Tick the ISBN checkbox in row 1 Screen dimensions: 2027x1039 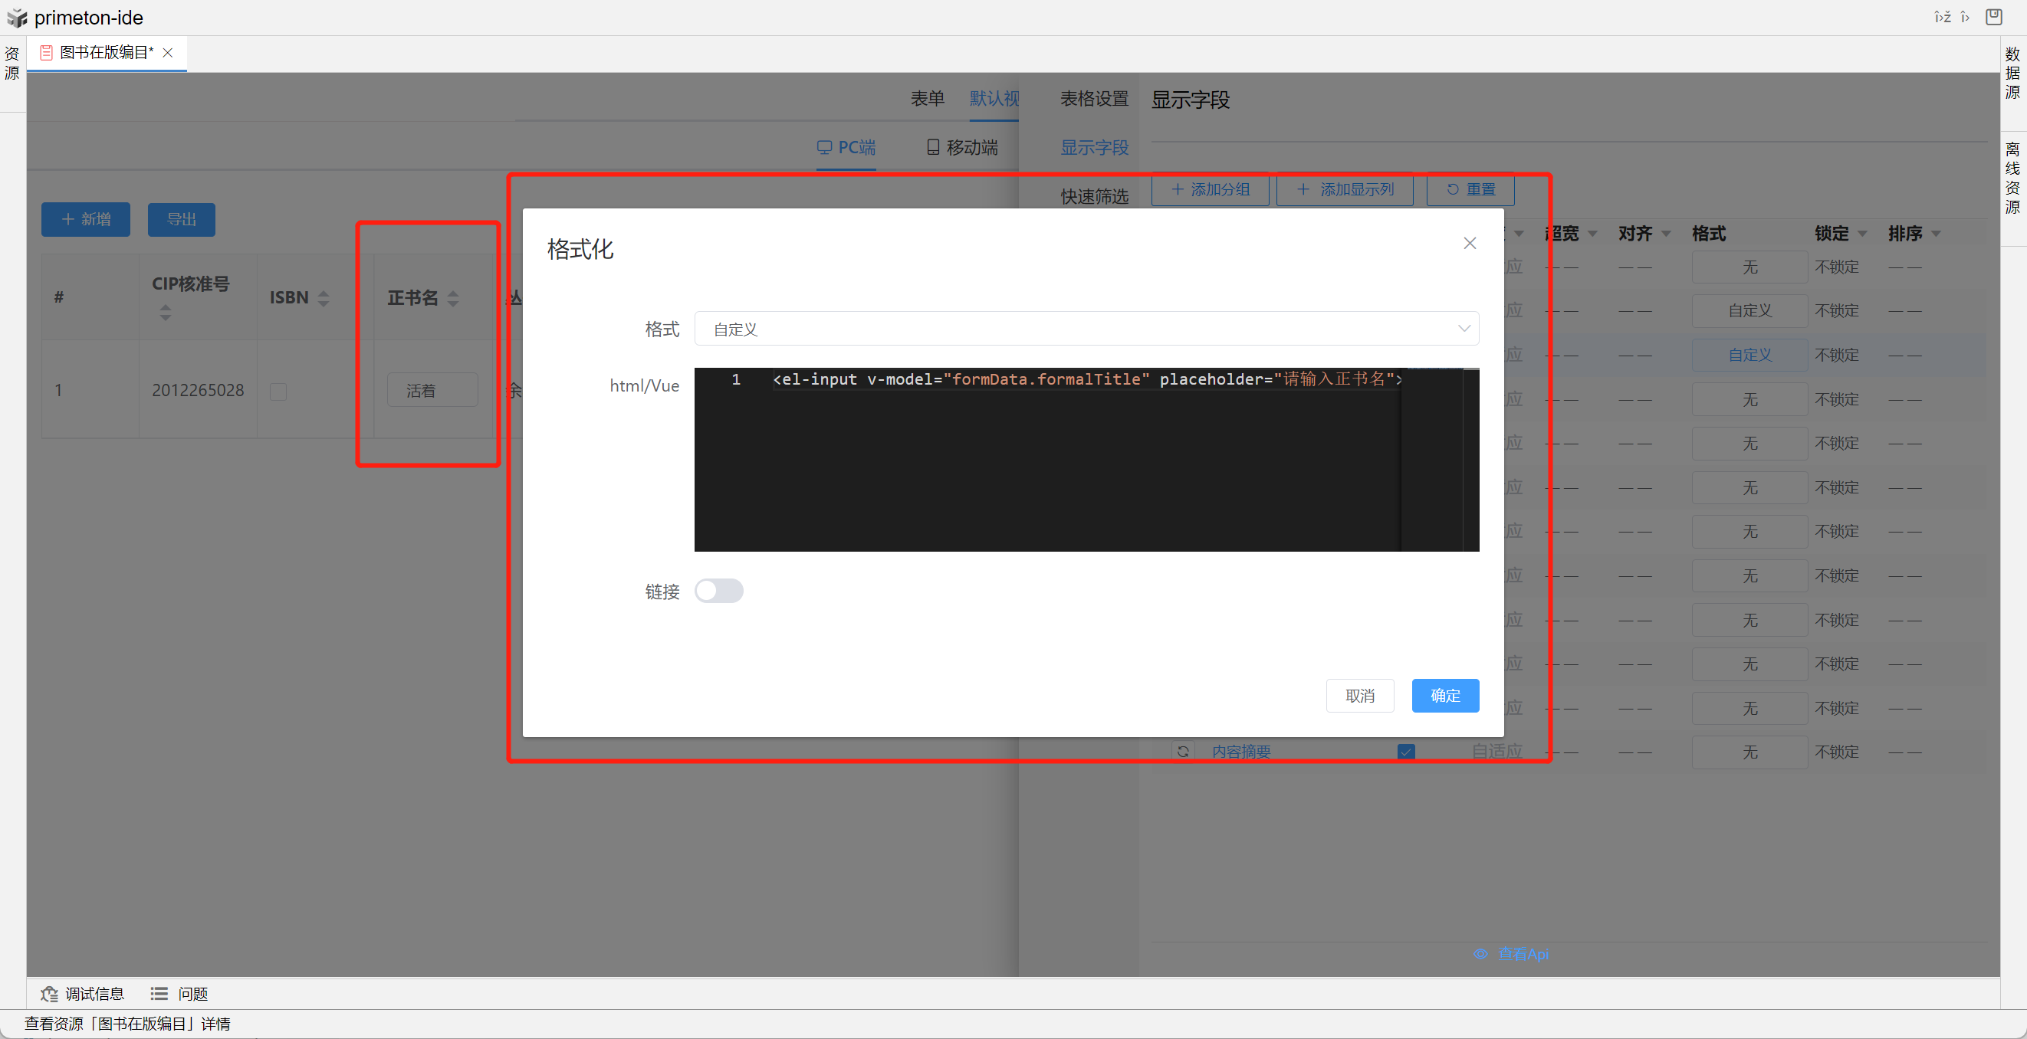tap(278, 391)
